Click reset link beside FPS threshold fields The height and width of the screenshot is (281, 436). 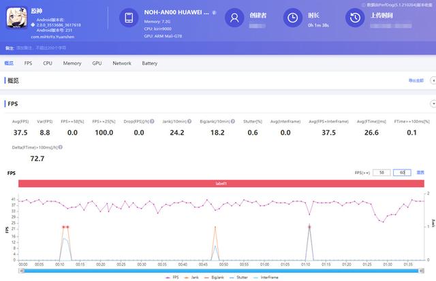tap(420, 173)
